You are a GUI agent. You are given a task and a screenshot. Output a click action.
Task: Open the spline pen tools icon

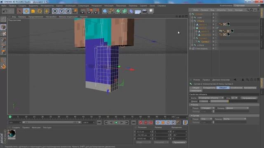pyautogui.click(x=111, y=11)
